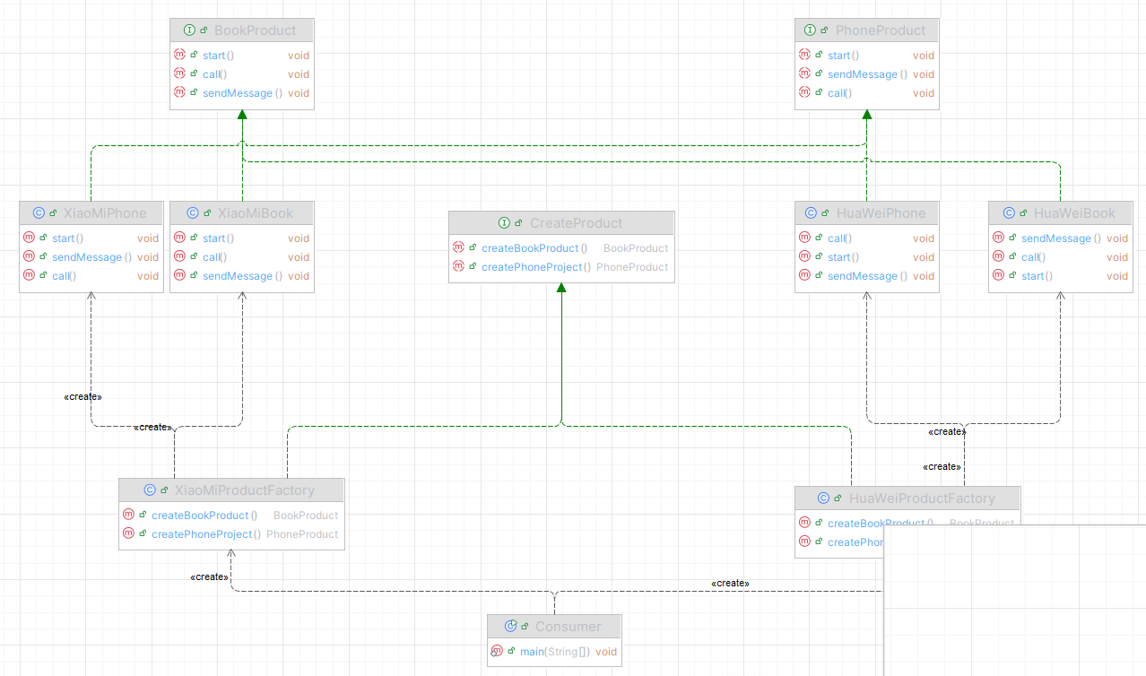Select the XiaoMiBook title text
This screenshot has width=1146, height=676.
256,213
